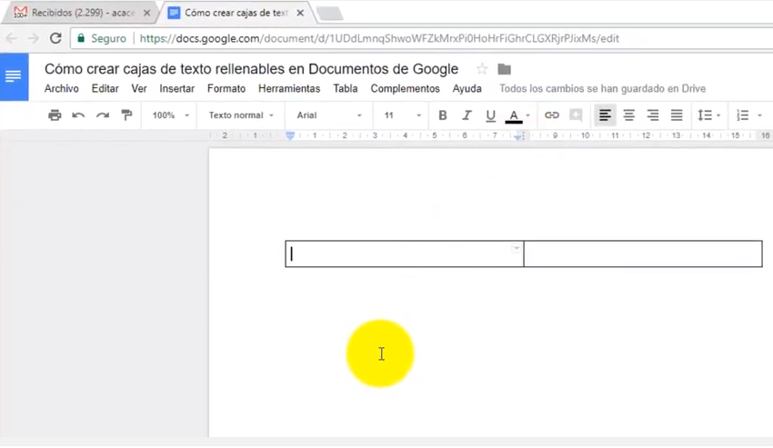Click the document title text
The width and height of the screenshot is (773, 448).
[251, 69]
